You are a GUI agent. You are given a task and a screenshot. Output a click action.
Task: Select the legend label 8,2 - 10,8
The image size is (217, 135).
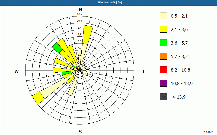coord(180,70)
